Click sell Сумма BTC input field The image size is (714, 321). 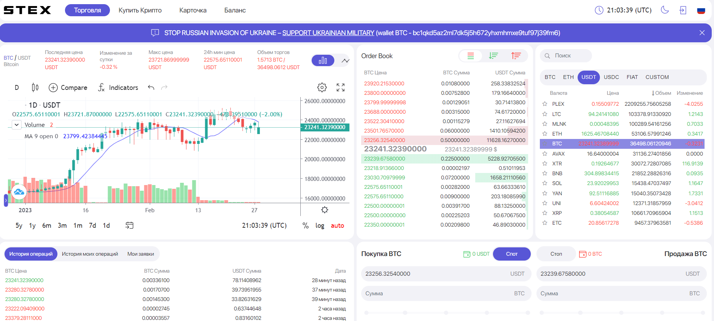[x=621, y=293]
